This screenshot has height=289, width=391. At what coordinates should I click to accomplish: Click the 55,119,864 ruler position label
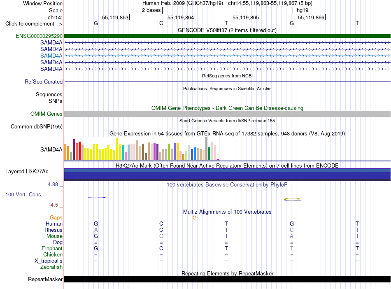[181, 17]
